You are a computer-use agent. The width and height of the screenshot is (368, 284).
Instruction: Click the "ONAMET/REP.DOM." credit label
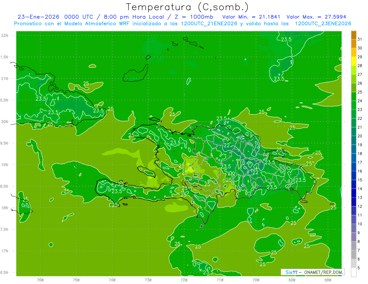click(x=323, y=272)
